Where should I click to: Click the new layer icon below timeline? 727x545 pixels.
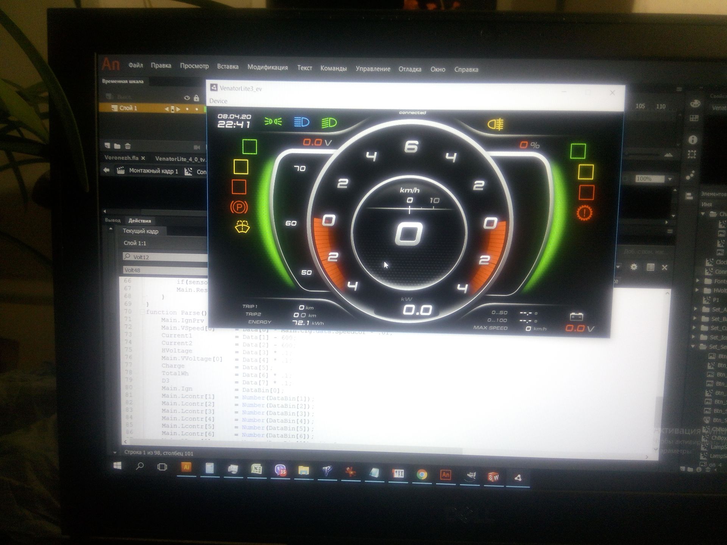[108, 146]
